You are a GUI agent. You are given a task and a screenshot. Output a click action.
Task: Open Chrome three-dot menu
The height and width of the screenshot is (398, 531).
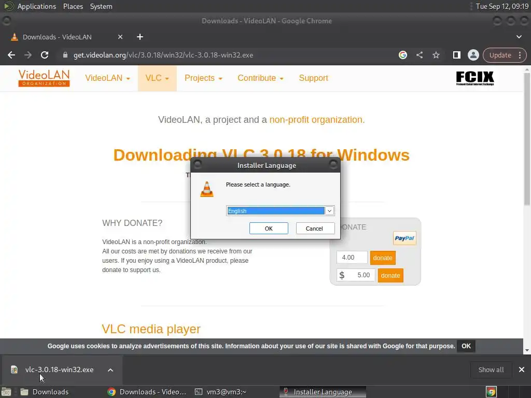pyautogui.click(x=520, y=55)
